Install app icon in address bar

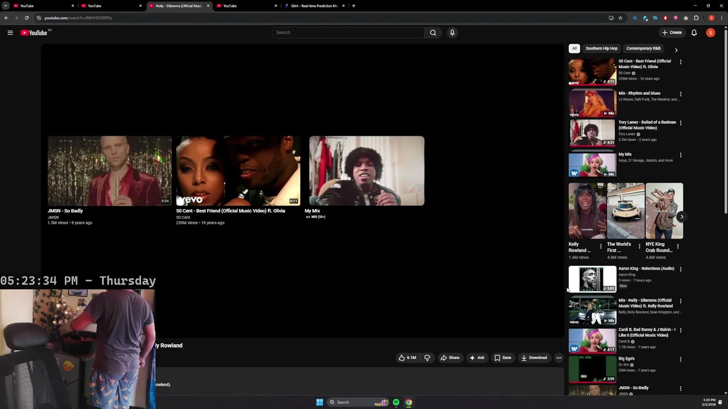611,18
